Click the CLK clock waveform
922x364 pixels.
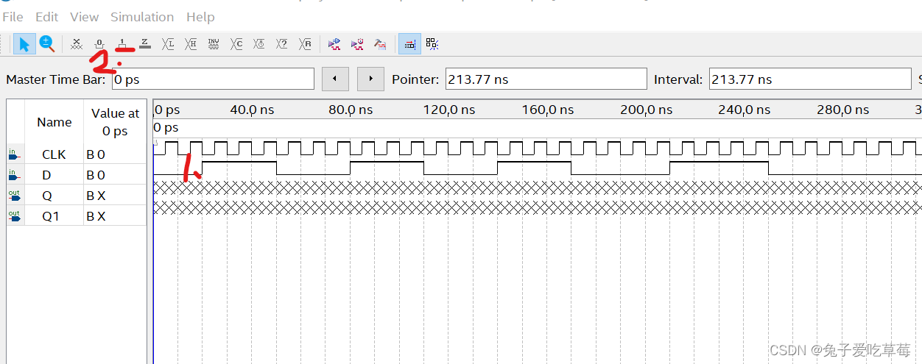pos(537,148)
